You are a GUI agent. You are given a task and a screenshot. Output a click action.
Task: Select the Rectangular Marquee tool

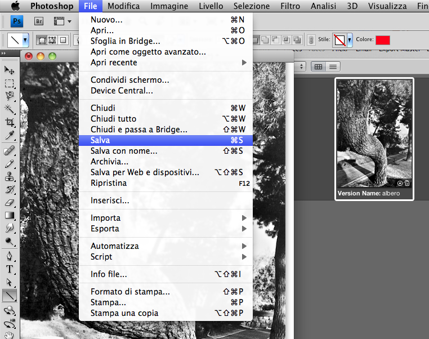click(10, 83)
